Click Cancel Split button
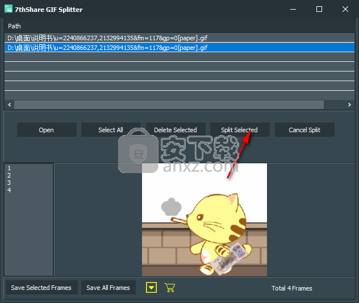The image size is (359, 303). [304, 130]
